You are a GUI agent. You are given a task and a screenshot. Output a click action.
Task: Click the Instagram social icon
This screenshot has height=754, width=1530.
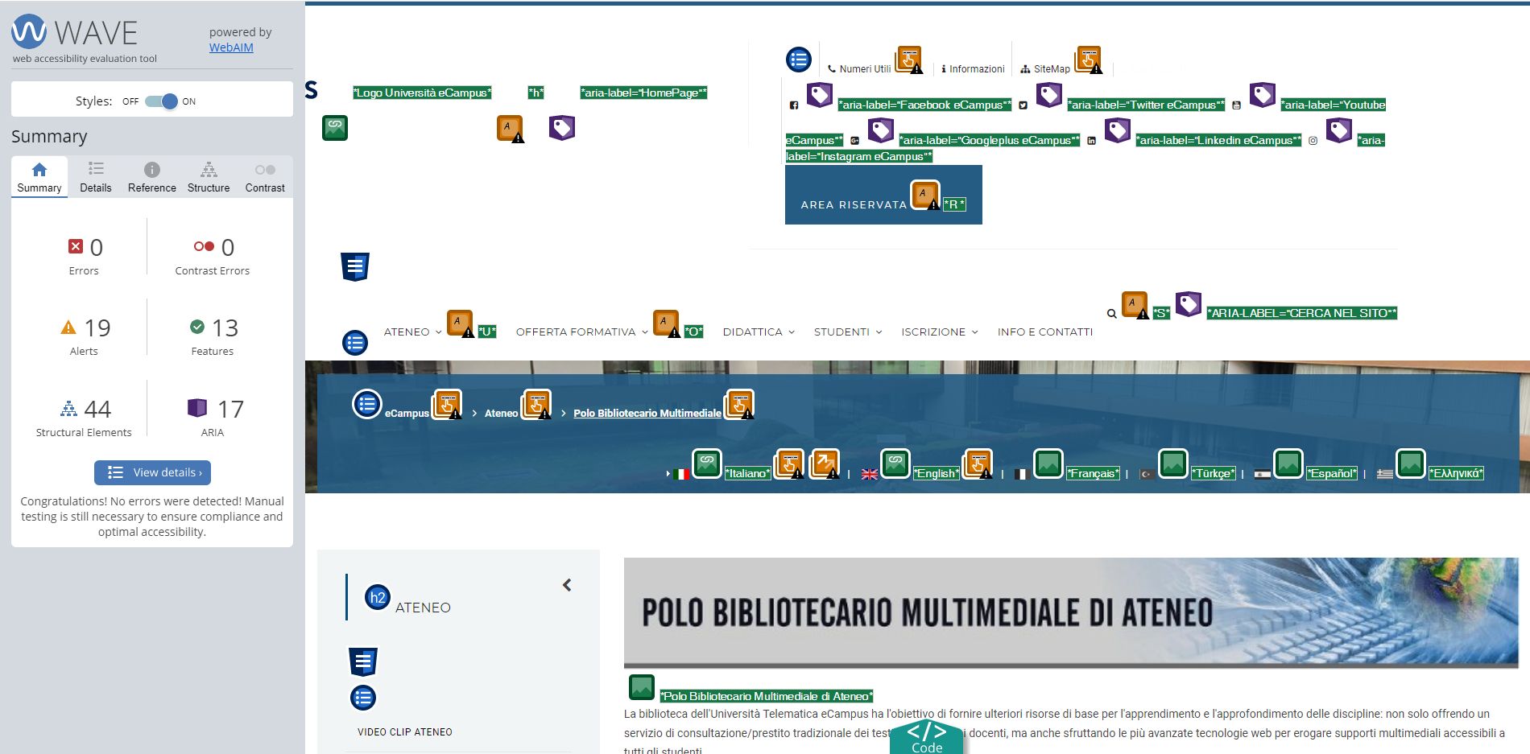point(1313,141)
